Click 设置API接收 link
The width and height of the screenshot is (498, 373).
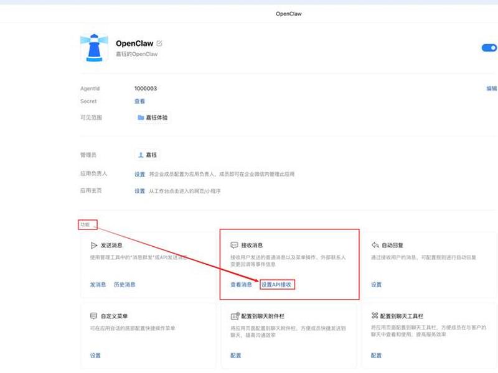[276, 285]
